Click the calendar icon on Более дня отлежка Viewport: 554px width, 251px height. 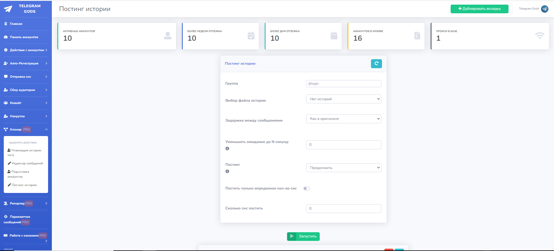point(334,36)
